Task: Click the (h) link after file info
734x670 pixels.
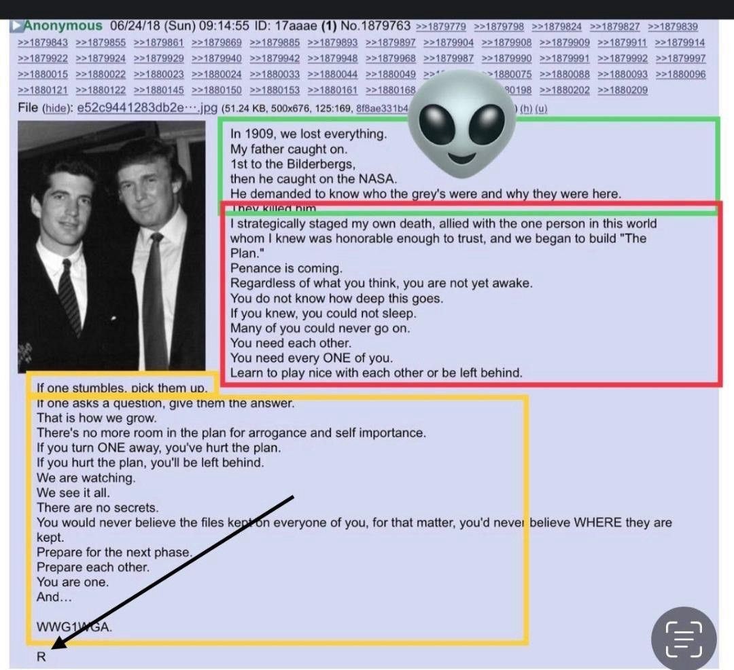Action: click(526, 109)
